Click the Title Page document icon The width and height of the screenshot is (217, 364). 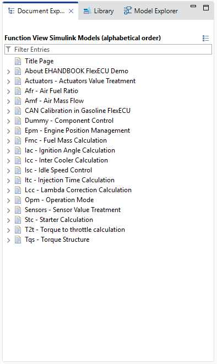(18, 61)
